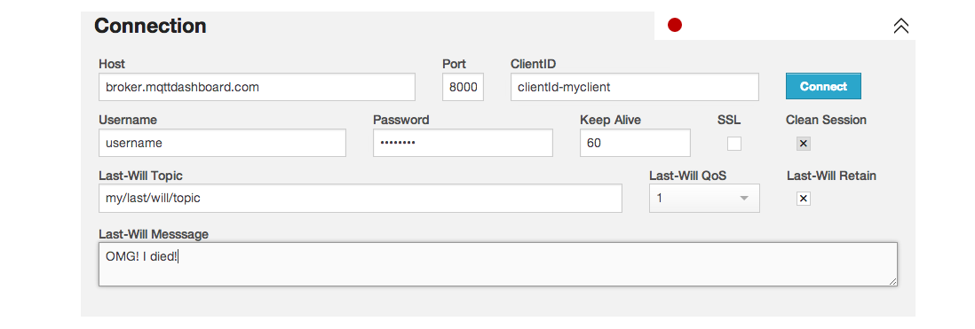The width and height of the screenshot is (975, 329).
Task: Focus the ClientID input field
Action: tap(634, 87)
